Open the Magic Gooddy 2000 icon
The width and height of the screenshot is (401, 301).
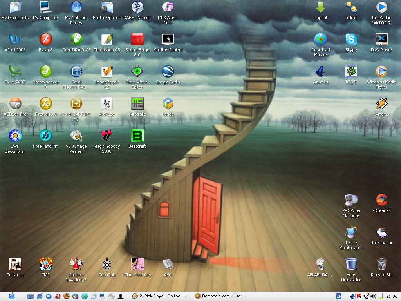point(107,135)
